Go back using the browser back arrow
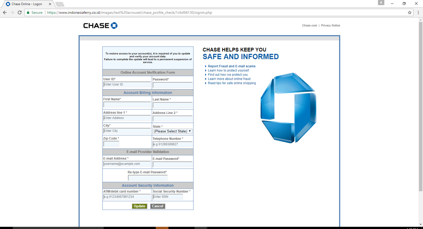Viewport: 423px width, 229px height. pyautogui.click(x=5, y=13)
